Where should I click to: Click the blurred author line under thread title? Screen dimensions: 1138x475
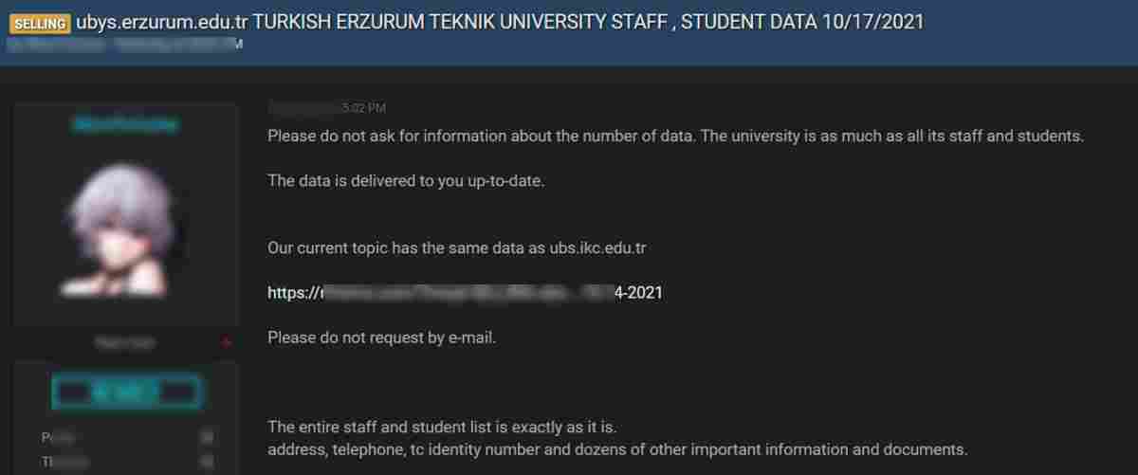point(123,45)
